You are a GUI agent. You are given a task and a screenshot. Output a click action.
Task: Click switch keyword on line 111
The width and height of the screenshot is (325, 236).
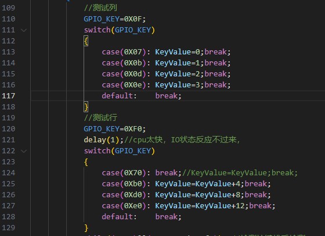98,30
